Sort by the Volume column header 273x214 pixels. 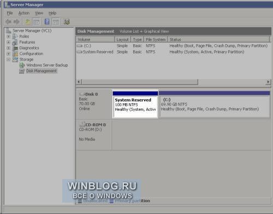(x=95, y=39)
